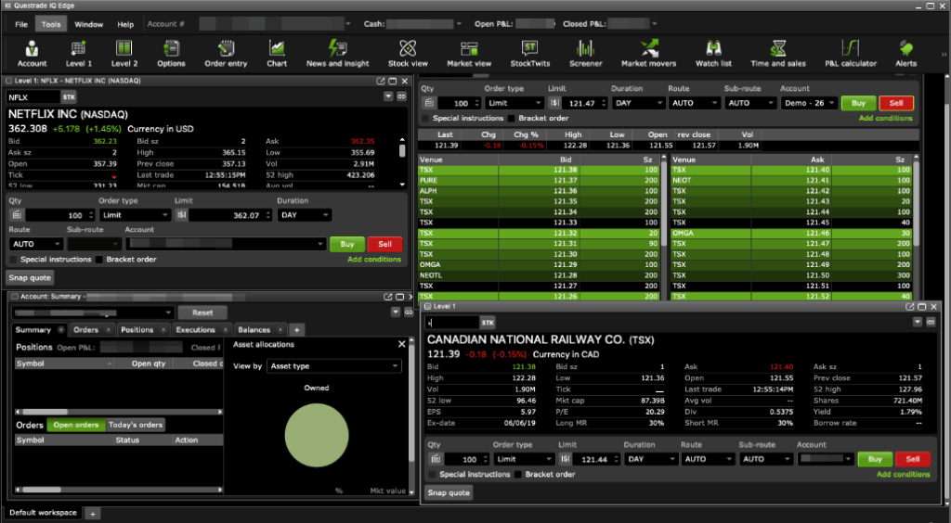Screen dimensions: 951x523
Task: Open the Options tool
Action: pyautogui.click(x=171, y=53)
